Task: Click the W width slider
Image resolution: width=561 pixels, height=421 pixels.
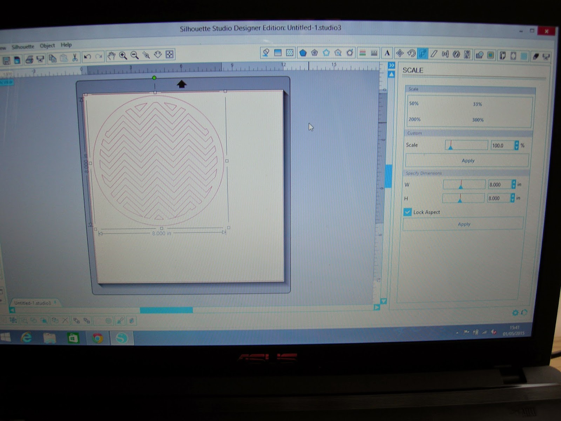Action: [464, 185]
